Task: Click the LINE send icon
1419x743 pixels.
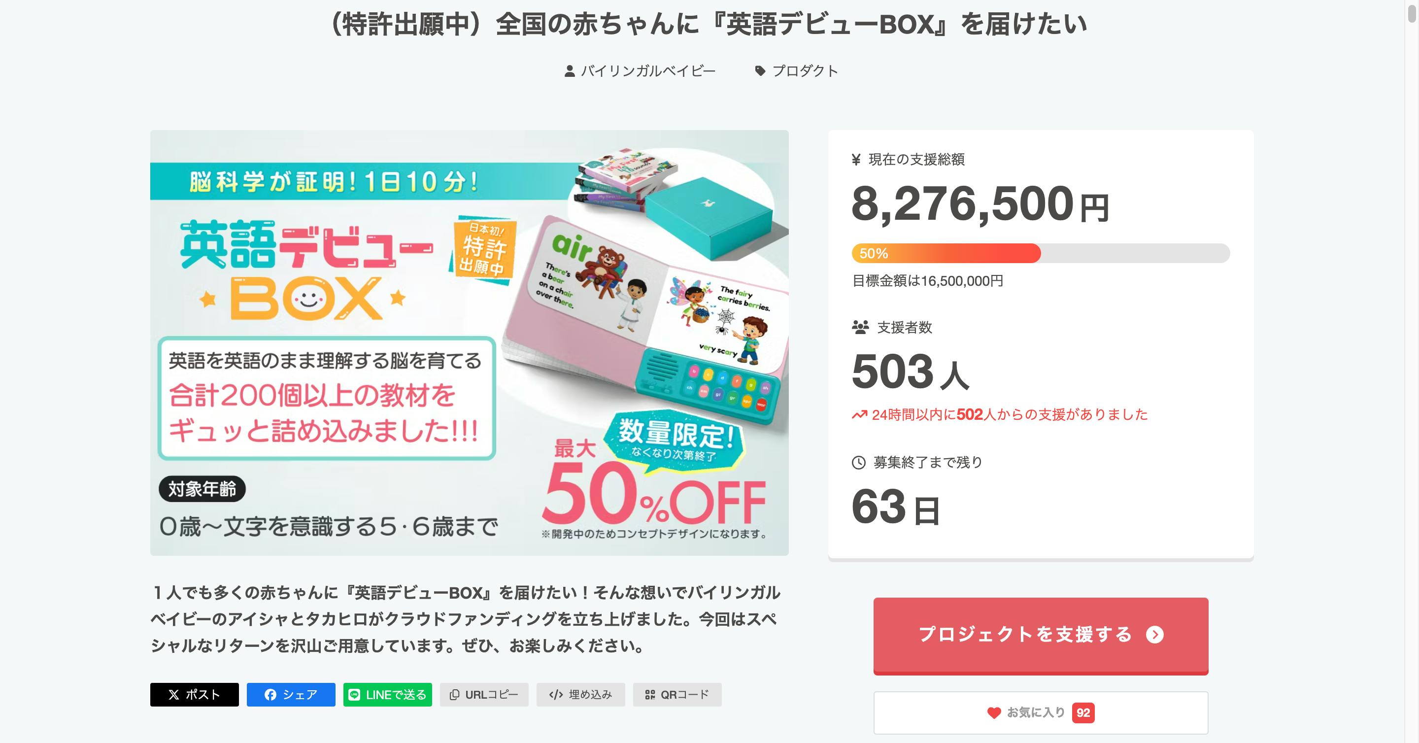Action: 355,695
